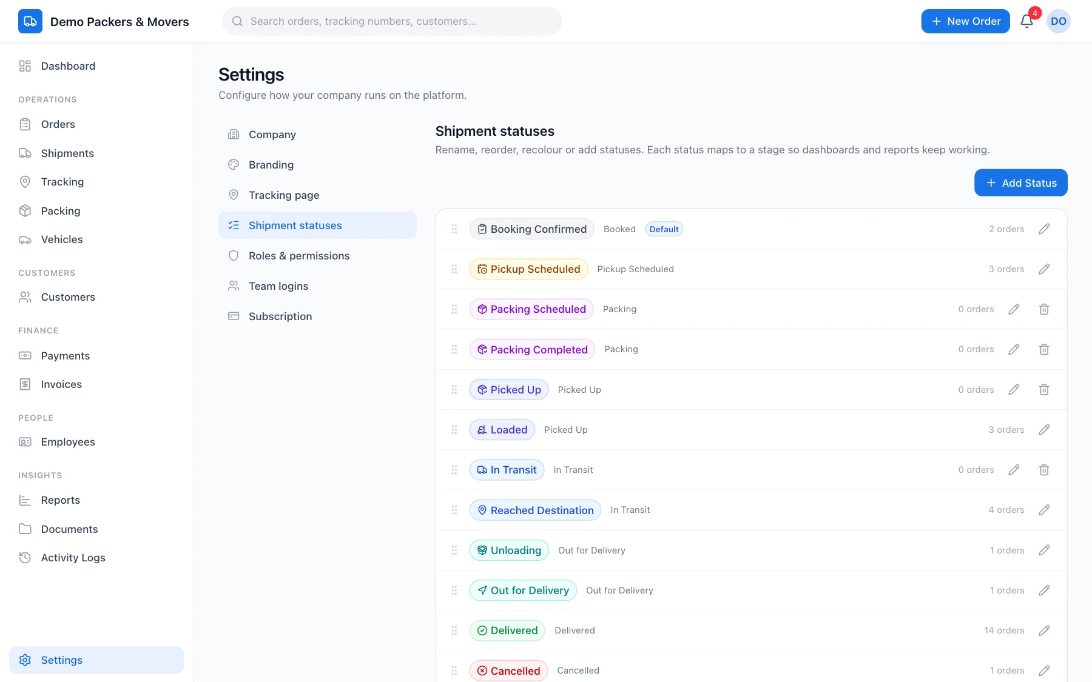Open the Company settings tab

click(317, 135)
